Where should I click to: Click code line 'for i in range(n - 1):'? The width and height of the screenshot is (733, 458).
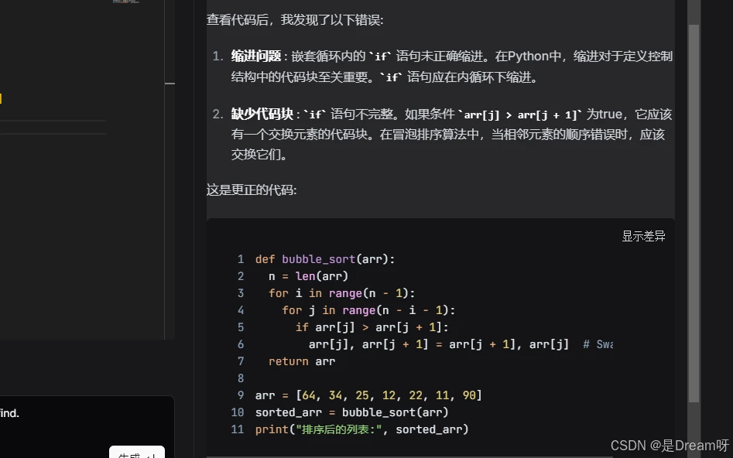tap(341, 293)
